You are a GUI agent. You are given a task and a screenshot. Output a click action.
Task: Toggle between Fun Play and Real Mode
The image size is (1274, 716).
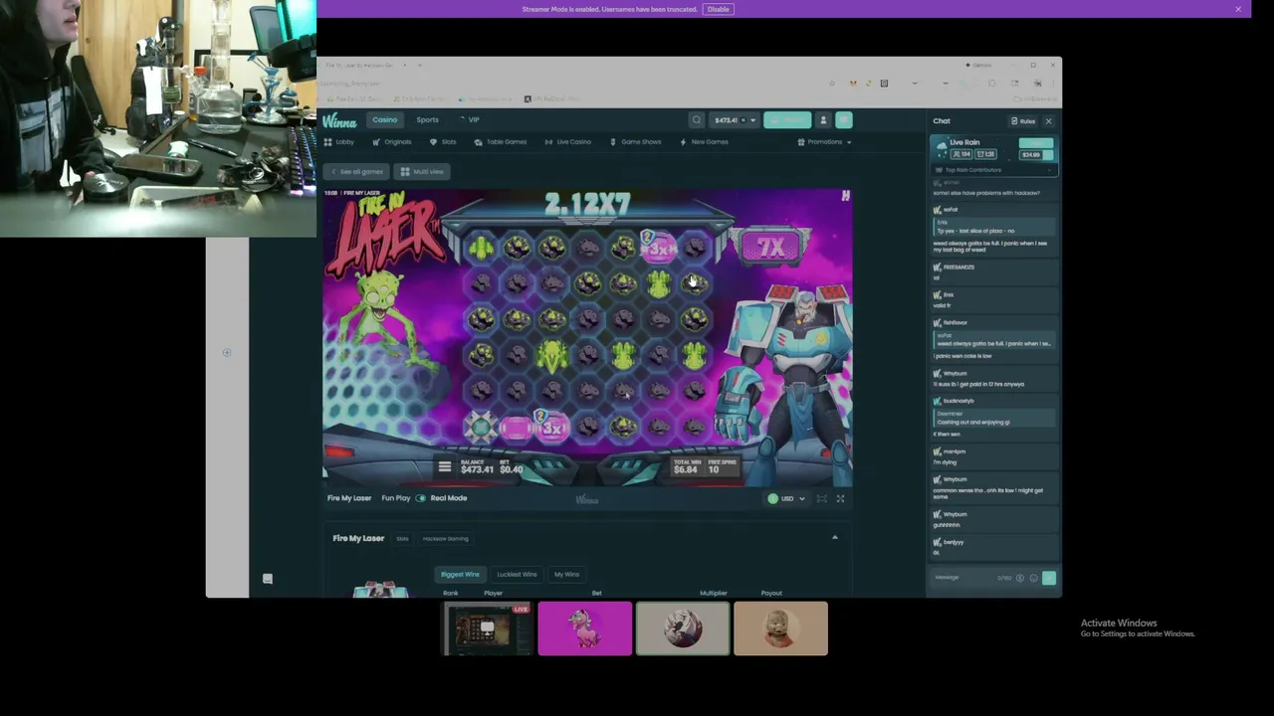tap(421, 498)
